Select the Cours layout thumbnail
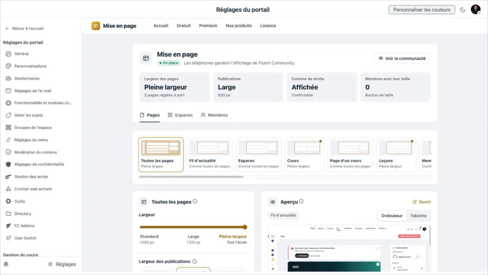The height and width of the screenshot is (275, 488). (305, 155)
